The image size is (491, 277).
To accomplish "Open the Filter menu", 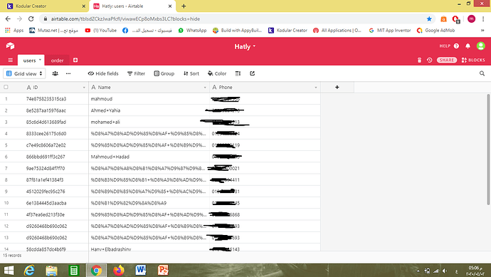I will click(x=136, y=73).
